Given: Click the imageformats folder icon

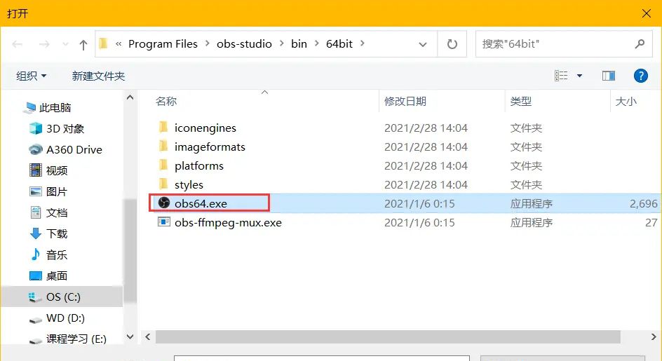Looking at the screenshot, I should pyautogui.click(x=163, y=146).
